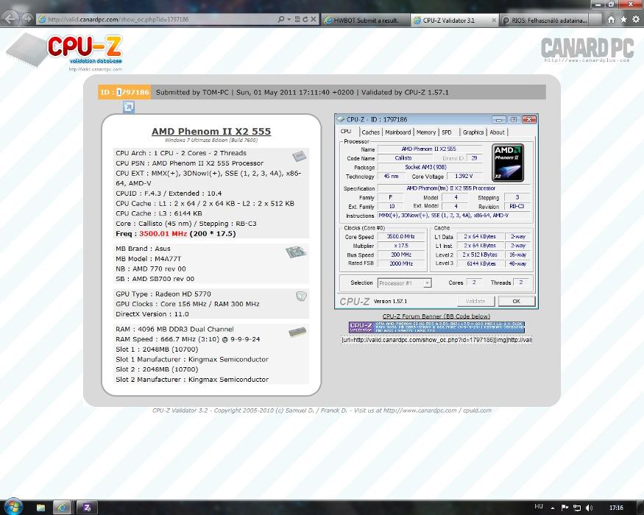
Task: Click the HU language indicator in taskbar
Action: [x=539, y=507]
